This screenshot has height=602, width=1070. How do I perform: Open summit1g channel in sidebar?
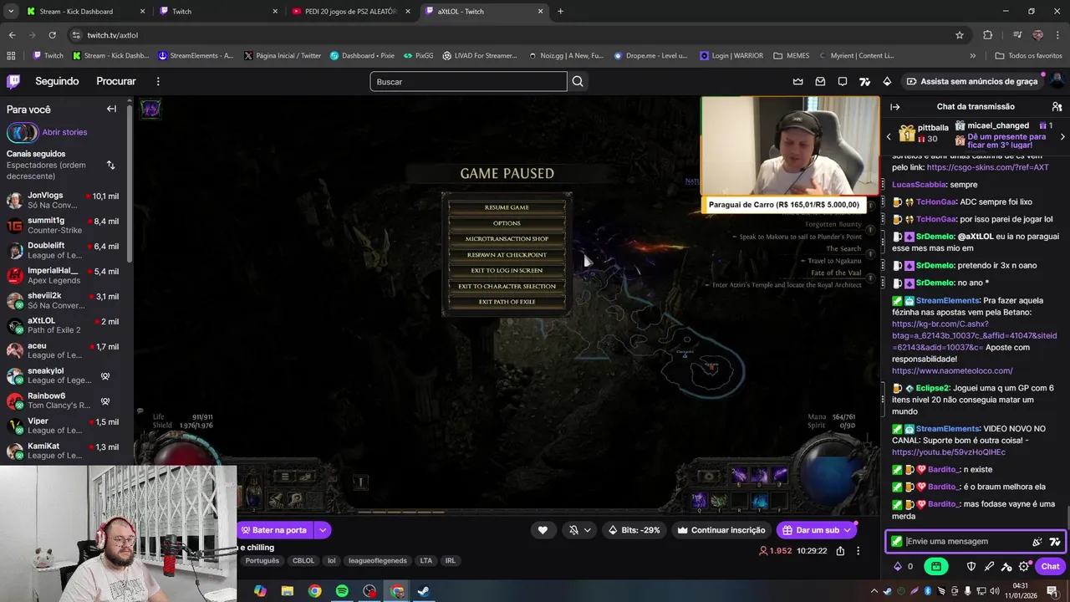click(x=63, y=226)
